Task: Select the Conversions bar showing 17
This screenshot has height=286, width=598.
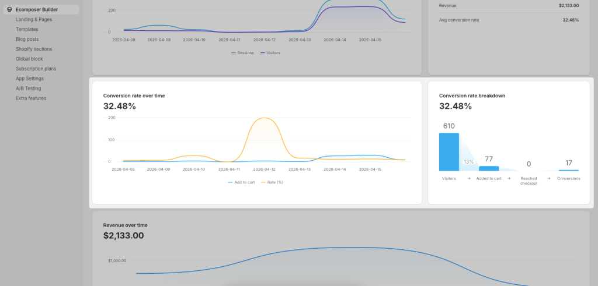Action: pos(569,170)
